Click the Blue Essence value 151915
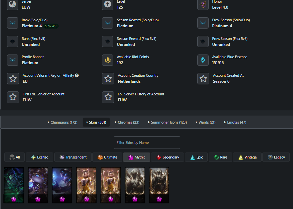293x209 pixels. click(218, 63)
